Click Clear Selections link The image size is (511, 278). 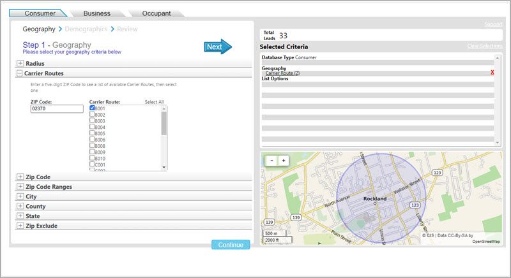[x=485, y=46]
